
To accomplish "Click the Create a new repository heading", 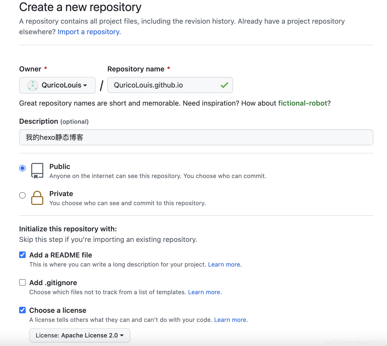I will click(x=80, y=7).
